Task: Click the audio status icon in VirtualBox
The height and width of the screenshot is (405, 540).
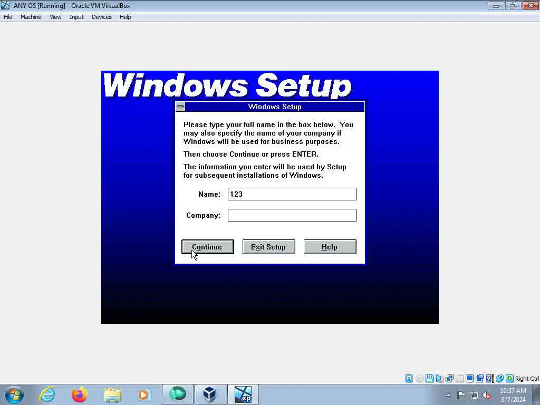Action: point(439,379)
